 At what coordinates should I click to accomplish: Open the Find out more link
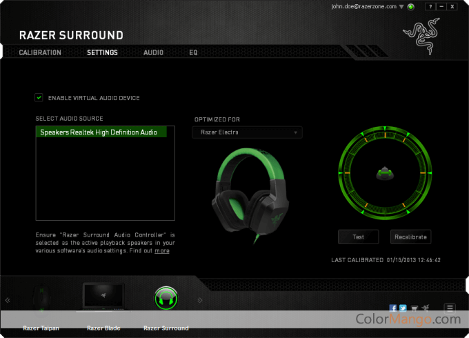pos(162,250)
